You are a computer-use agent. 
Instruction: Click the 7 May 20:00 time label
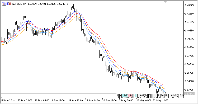[126, 101]
